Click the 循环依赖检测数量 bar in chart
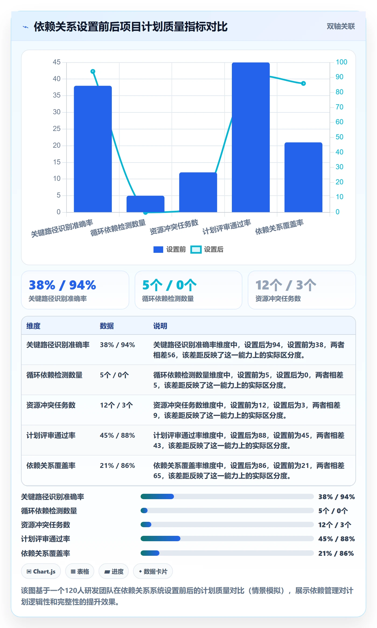Image resolution: width=377 pixels, height=628 pixels. (145, 204)
